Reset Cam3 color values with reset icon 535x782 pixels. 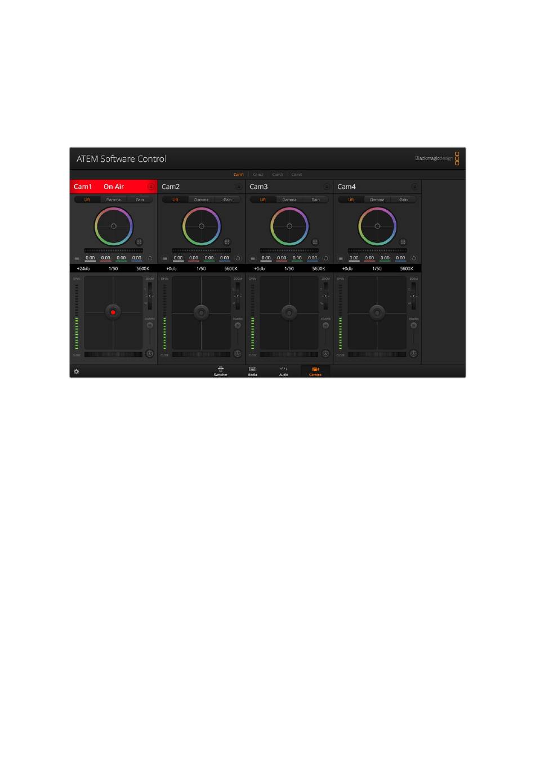326,259
